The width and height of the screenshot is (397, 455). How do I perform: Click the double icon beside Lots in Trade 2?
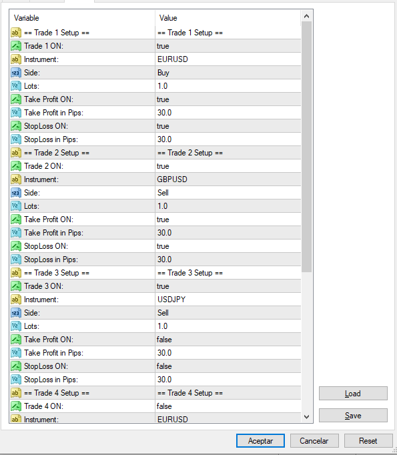16,206
